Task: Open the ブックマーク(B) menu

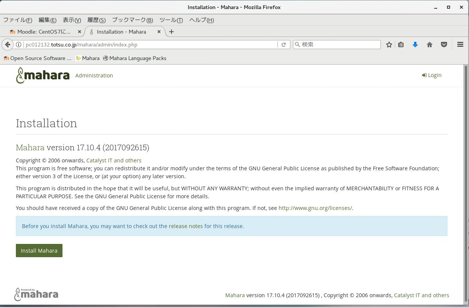Action: coord(132,20)
